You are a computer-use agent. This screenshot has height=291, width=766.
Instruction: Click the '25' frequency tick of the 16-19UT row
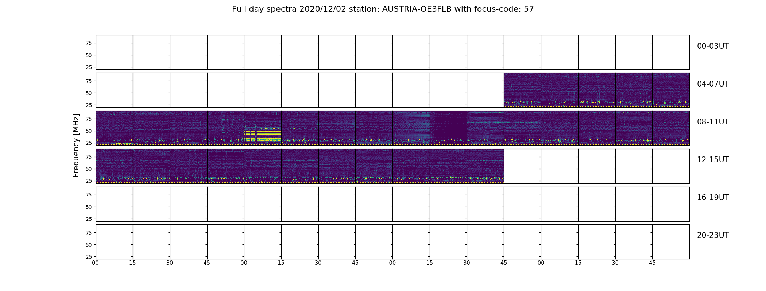point(89,219)
